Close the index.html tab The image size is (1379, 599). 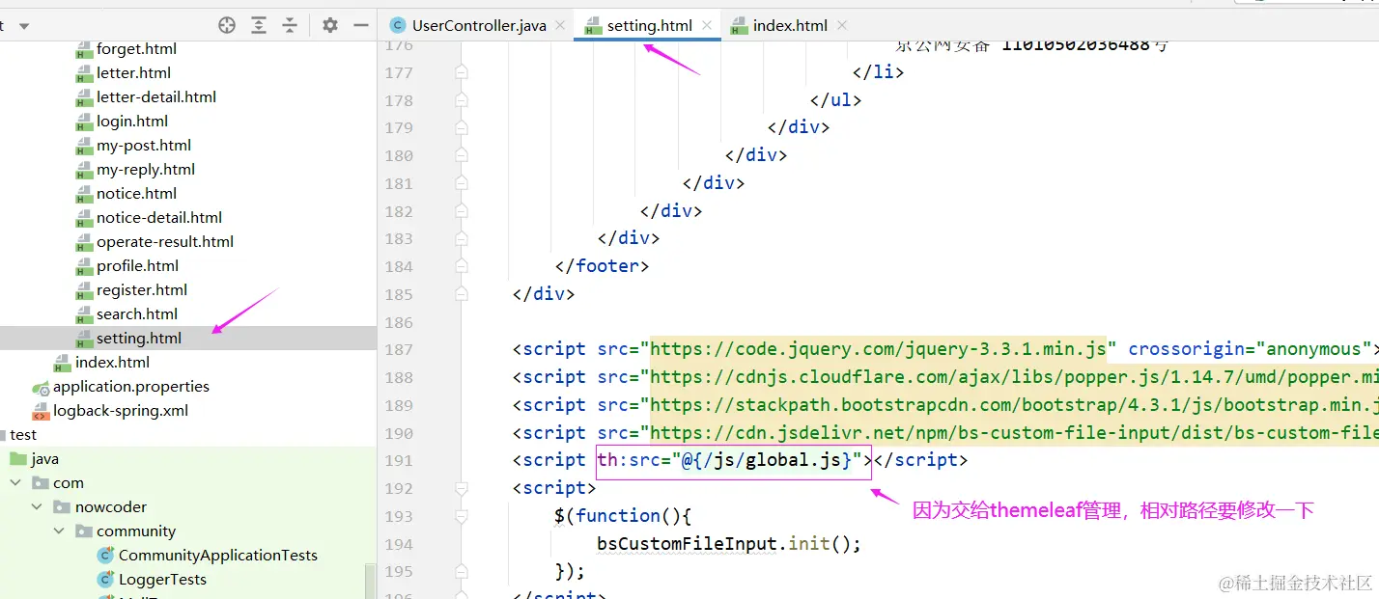point(842,26)
